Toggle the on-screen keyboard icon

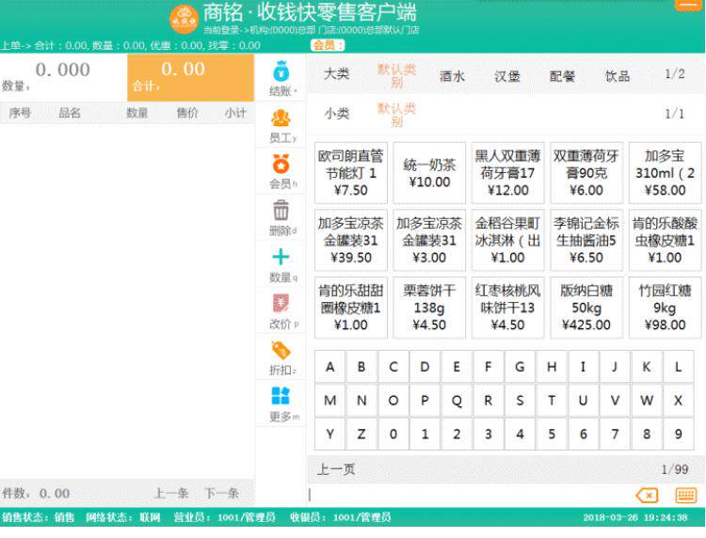tap(686, 496)
